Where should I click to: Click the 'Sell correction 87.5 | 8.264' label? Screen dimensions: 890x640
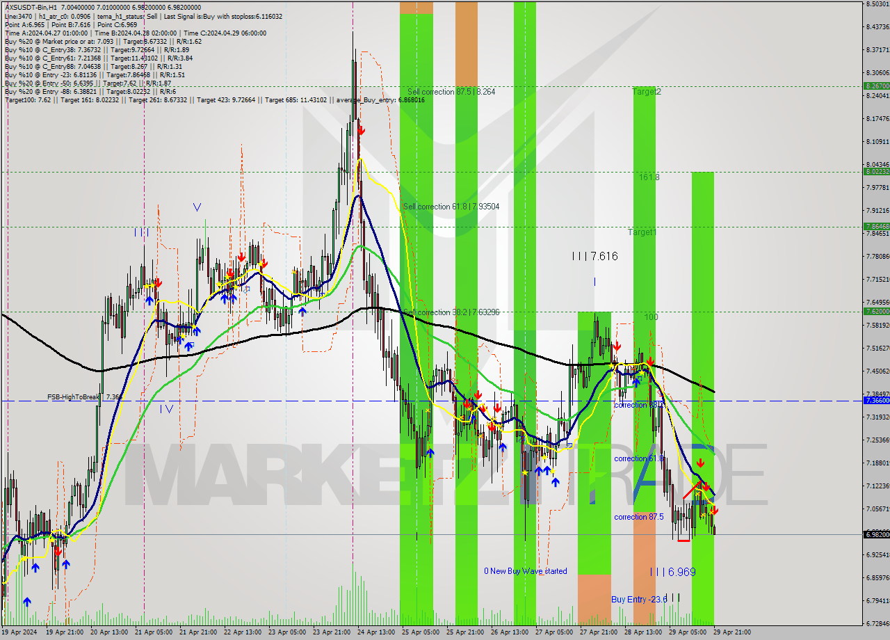[451, 91]
